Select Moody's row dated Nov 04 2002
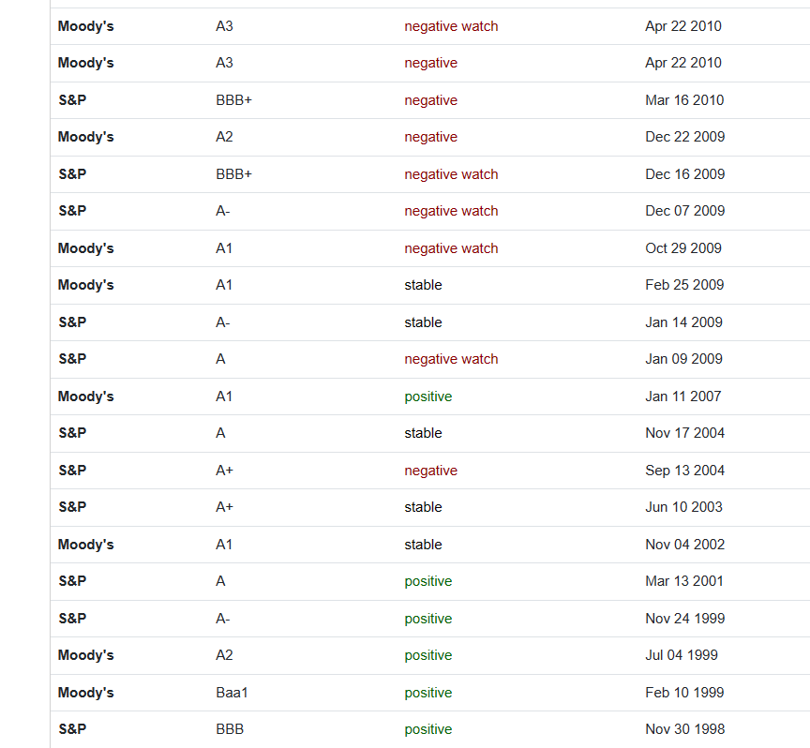Screen dimensions: 810x748 pyautogui.click(x=430, y=545)
